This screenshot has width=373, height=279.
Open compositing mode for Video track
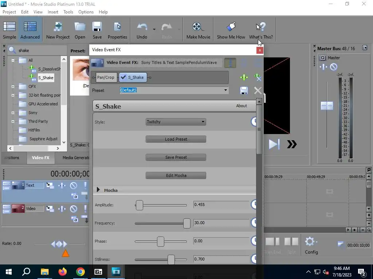tap(75, 219)
